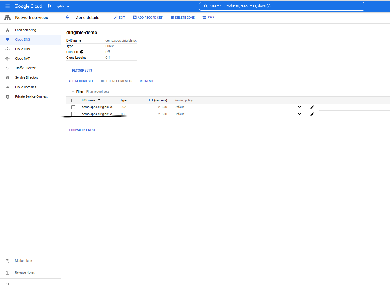Open the dirigible project selector dropdown
Image resolution: width=390 pixels, height=290 pixels.
point(58,6)
